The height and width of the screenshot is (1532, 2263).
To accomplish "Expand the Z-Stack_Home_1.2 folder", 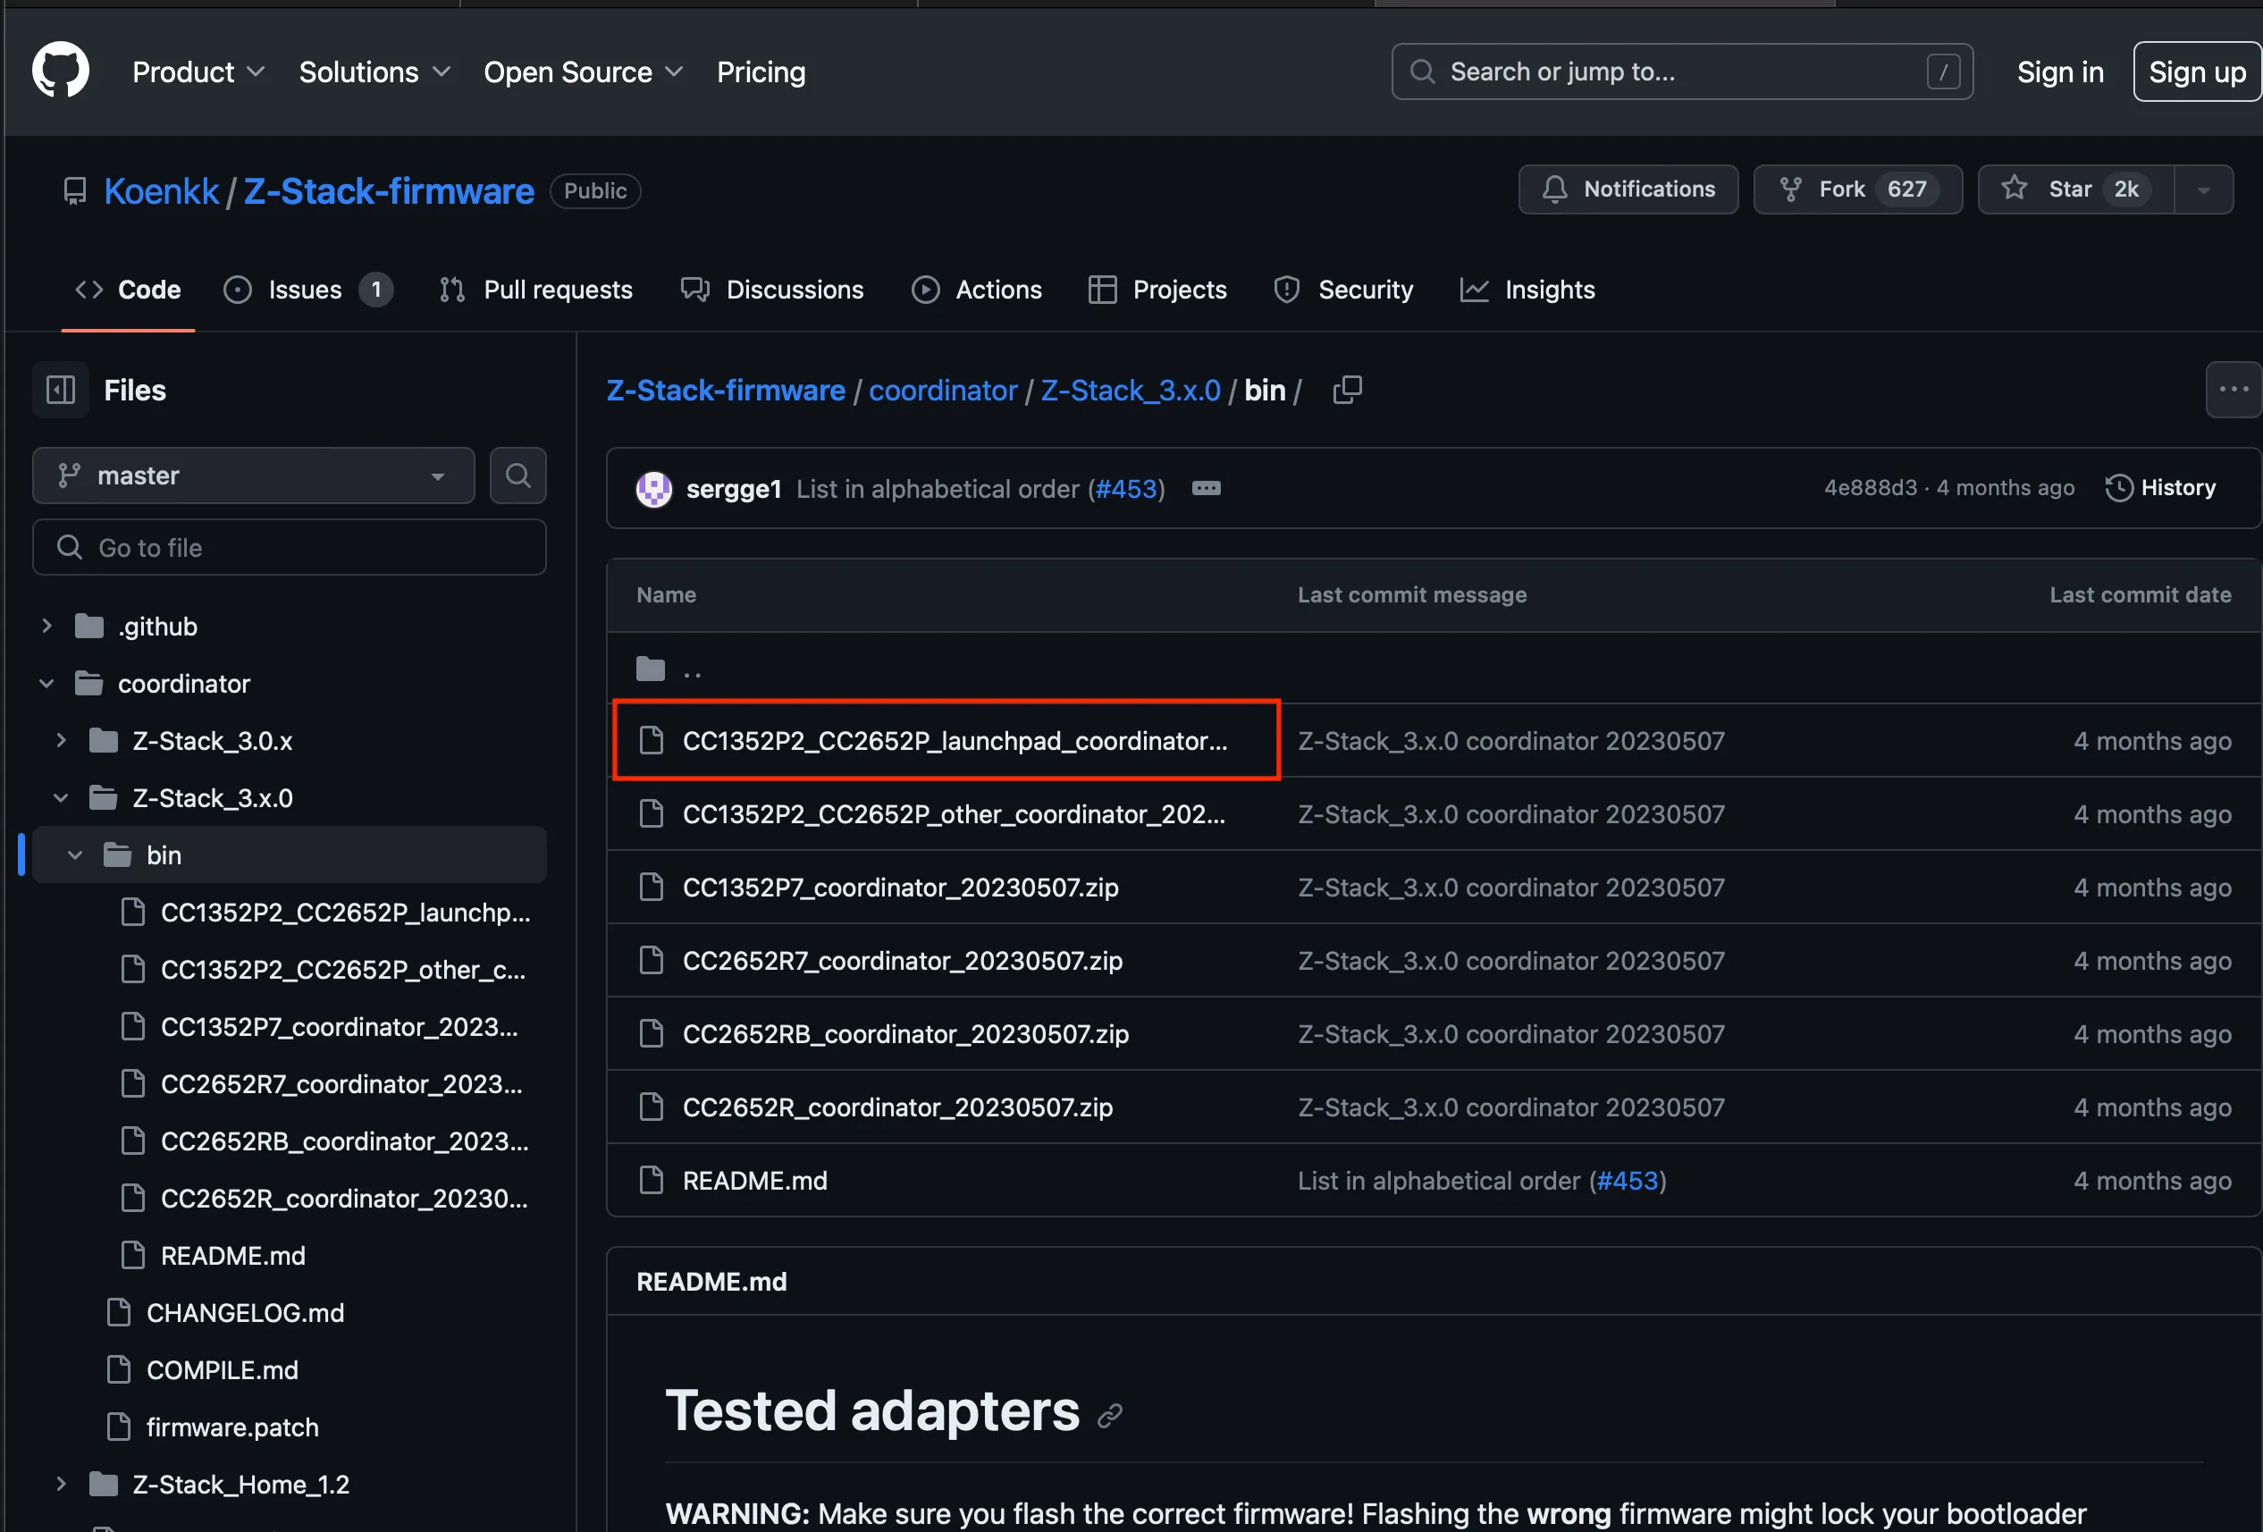I will tap(61, 1485).
